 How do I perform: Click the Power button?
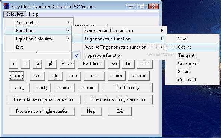coord(67,64)
